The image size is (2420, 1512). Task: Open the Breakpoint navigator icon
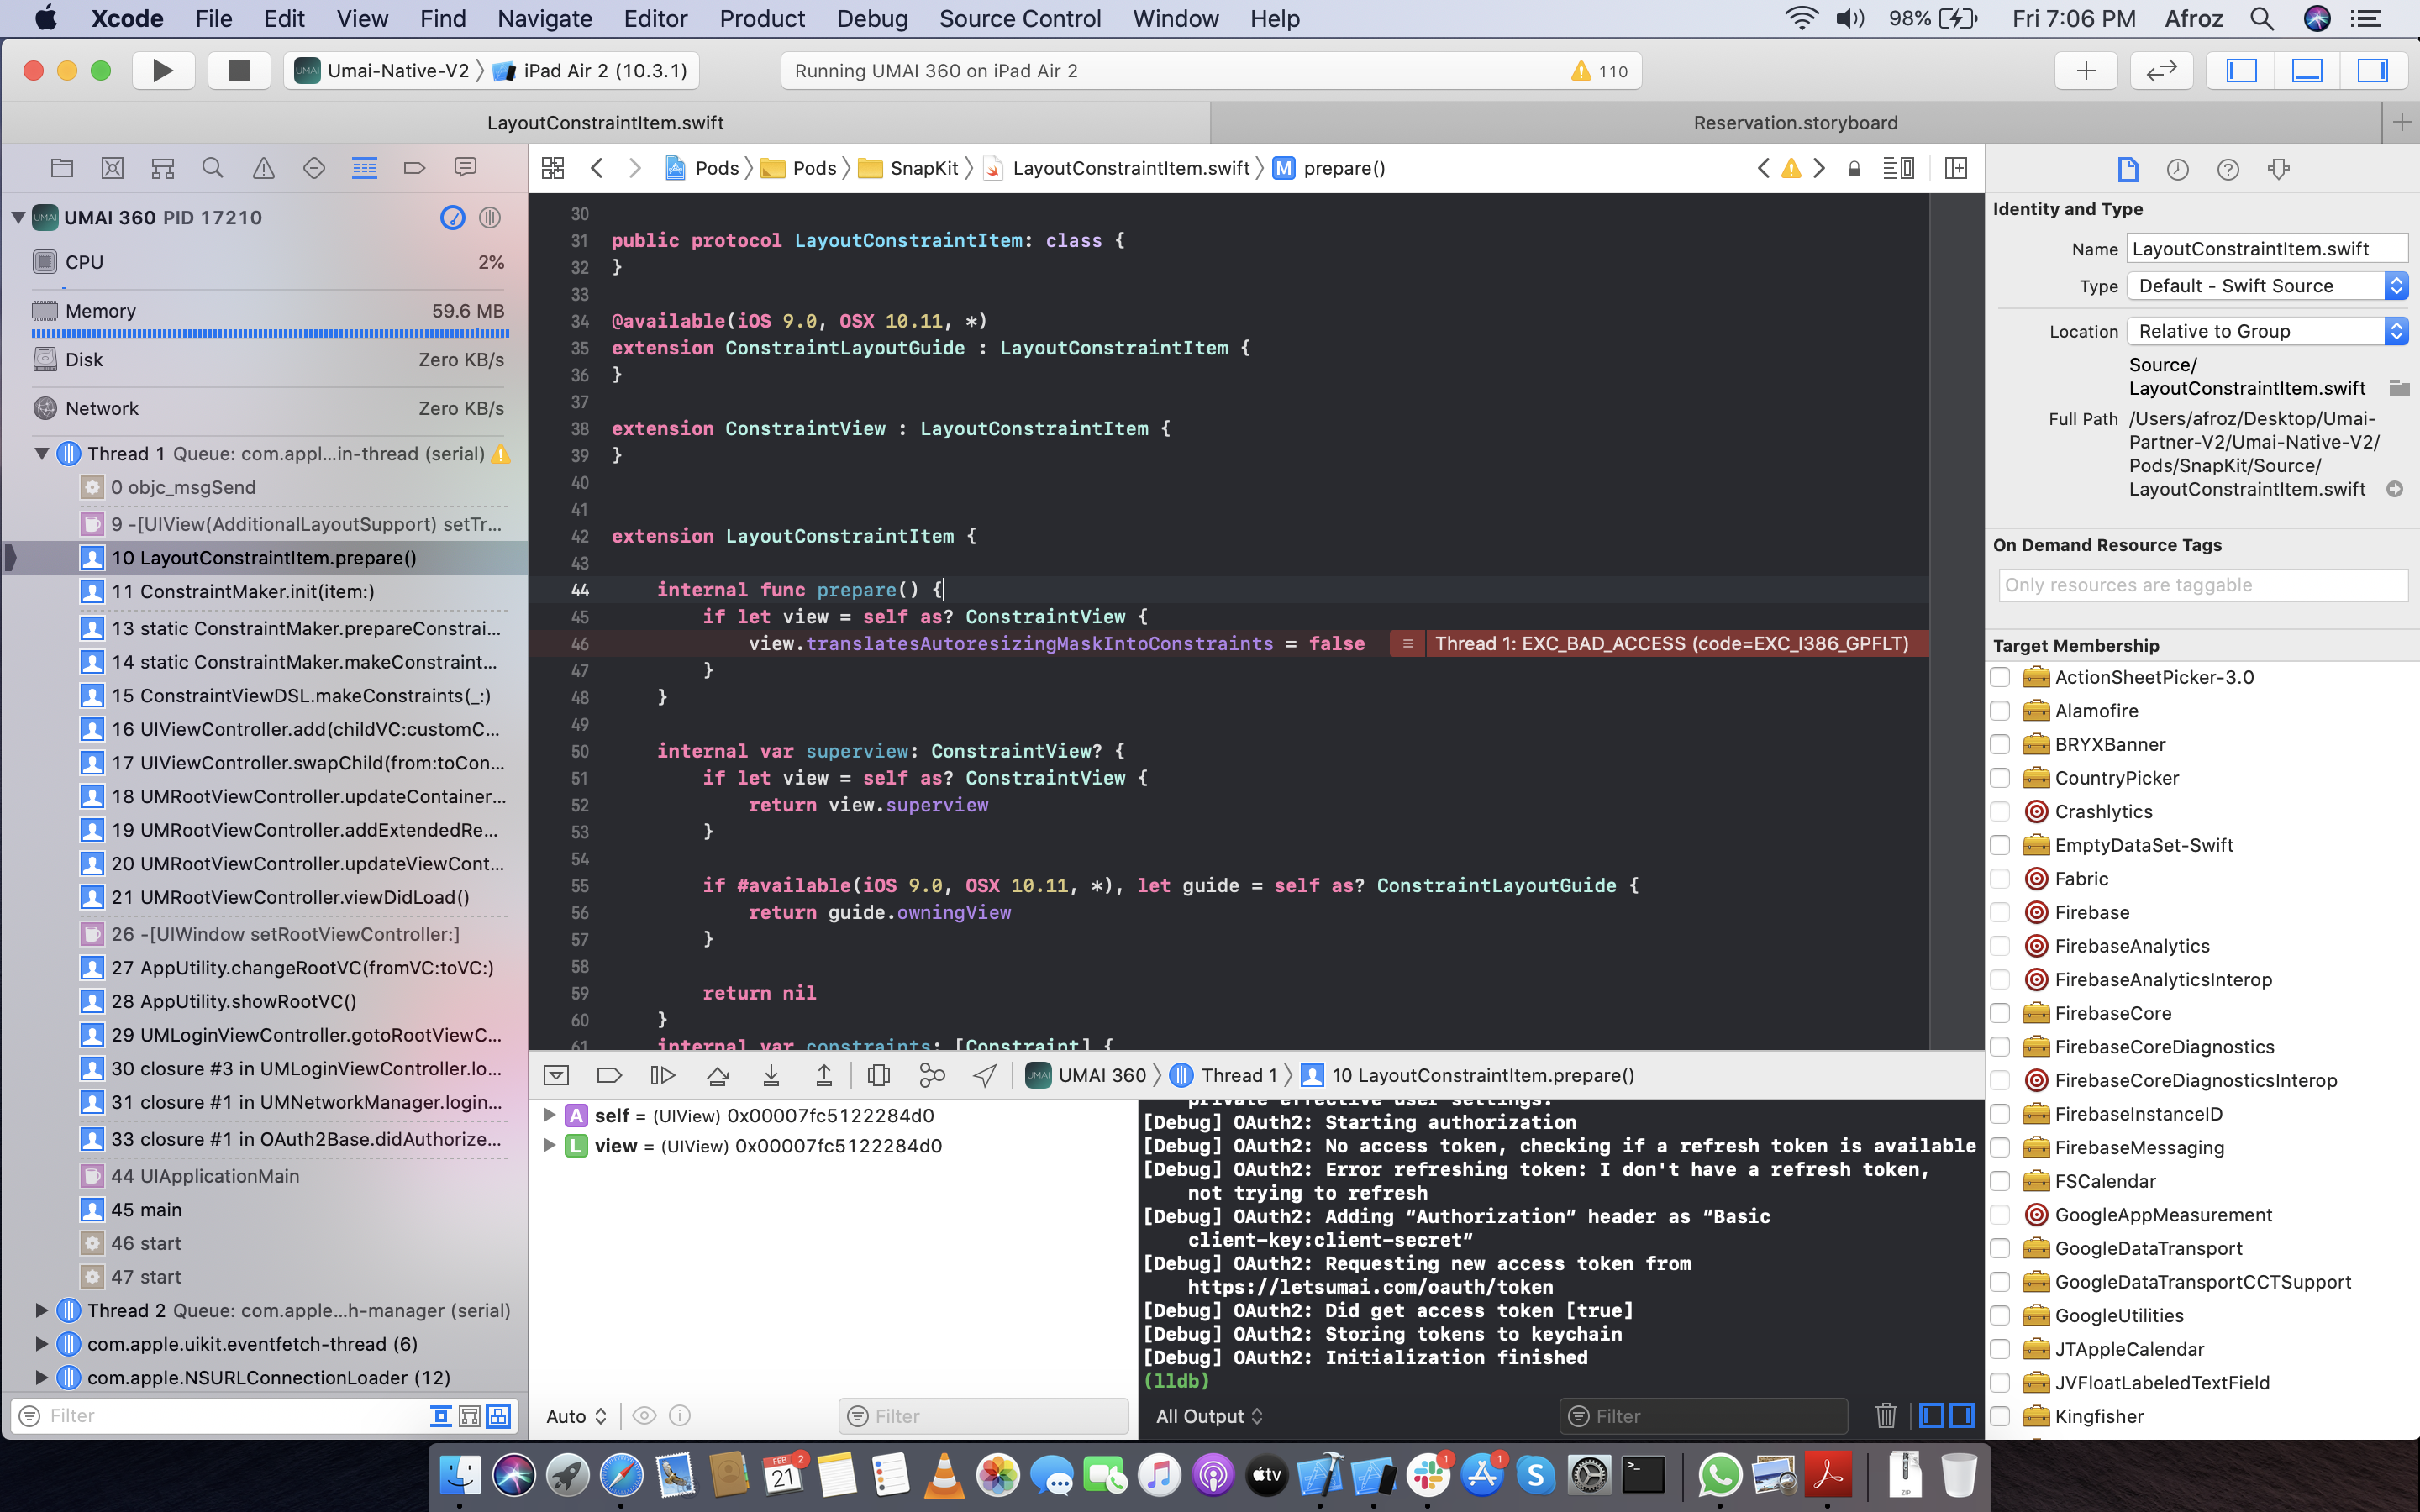point(414,168)
